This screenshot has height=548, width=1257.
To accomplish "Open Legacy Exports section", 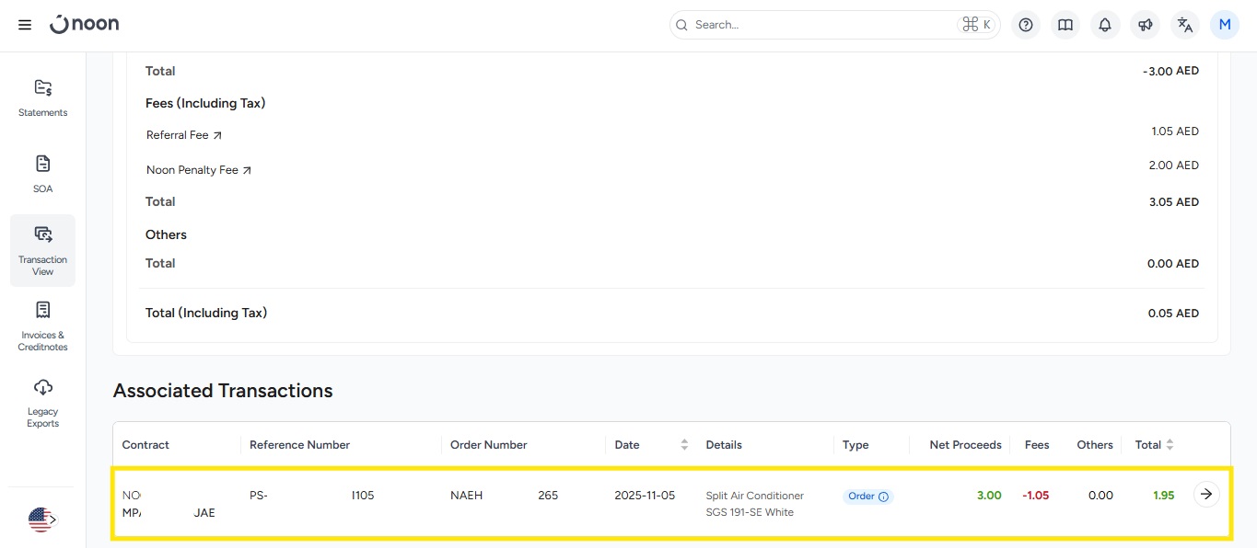I will pyautogui.click(x=42, y=403).
